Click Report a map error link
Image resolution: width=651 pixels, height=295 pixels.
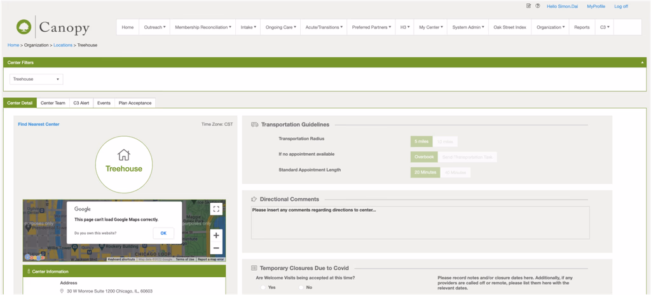coord(210,259)
